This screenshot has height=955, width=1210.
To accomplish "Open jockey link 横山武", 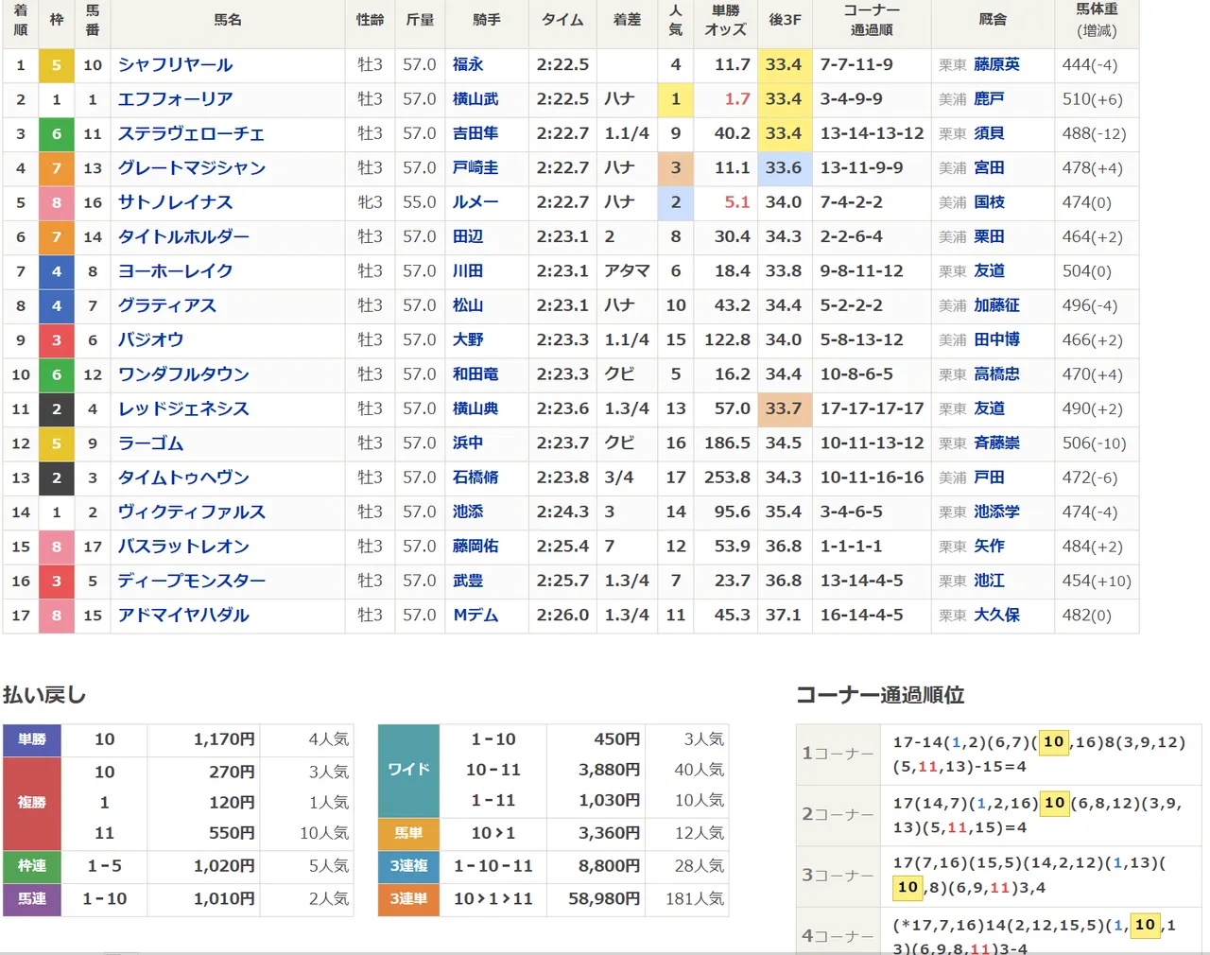I will point(475,99).
